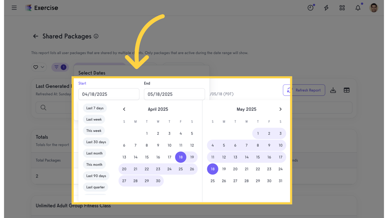Image resolution: width=388 pixels, height=218 pixels.
Task: Click the Start date input field
Action: [x=109, y=94]
